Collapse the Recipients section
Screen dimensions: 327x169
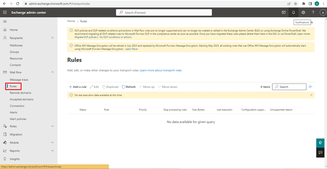click(x=52, y=38)
